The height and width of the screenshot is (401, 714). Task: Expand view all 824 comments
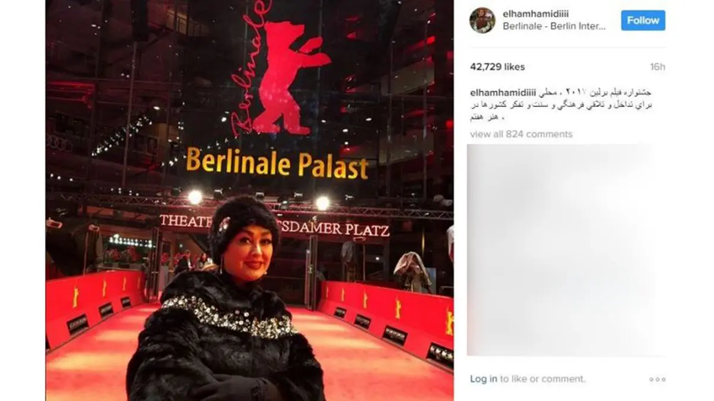[521, 134]
